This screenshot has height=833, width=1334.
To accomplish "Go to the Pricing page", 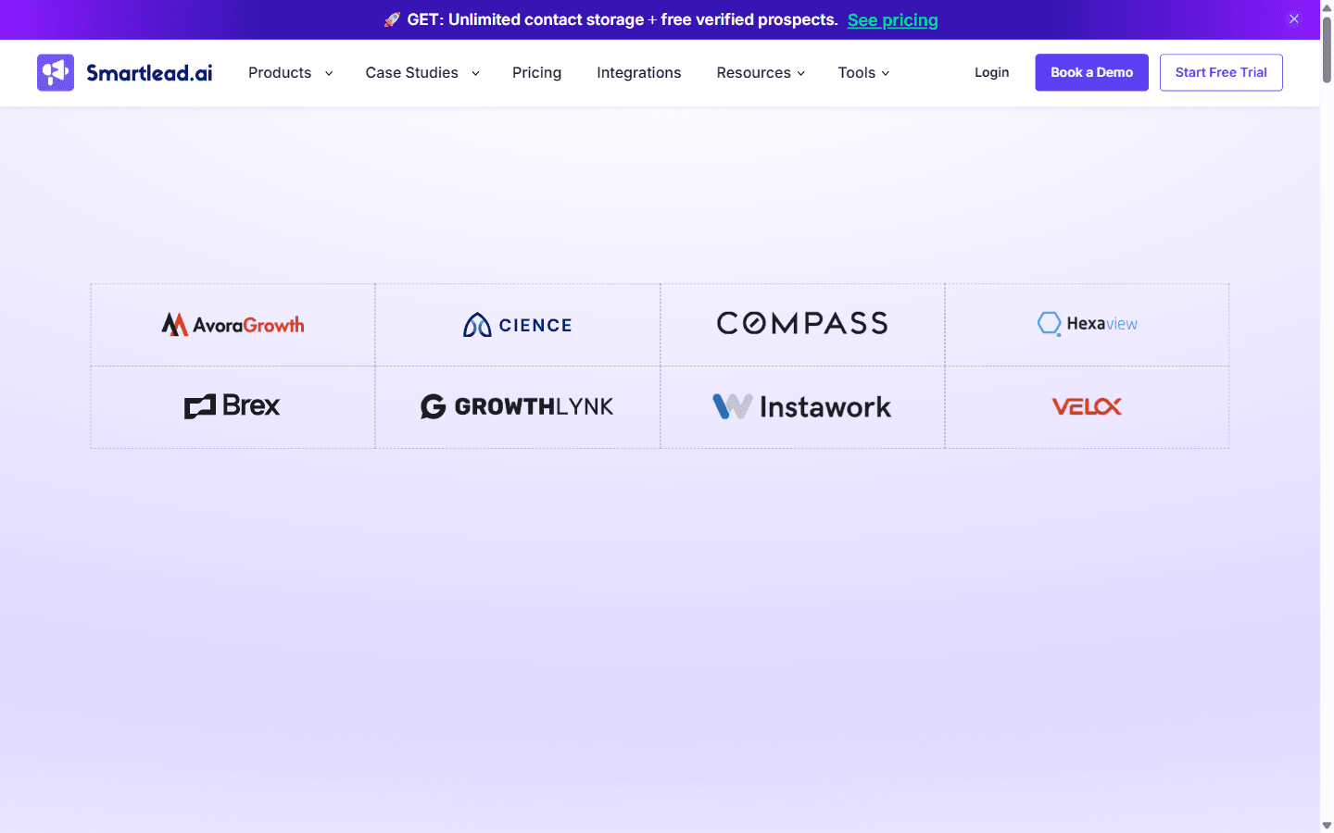I will click(536, 72).
